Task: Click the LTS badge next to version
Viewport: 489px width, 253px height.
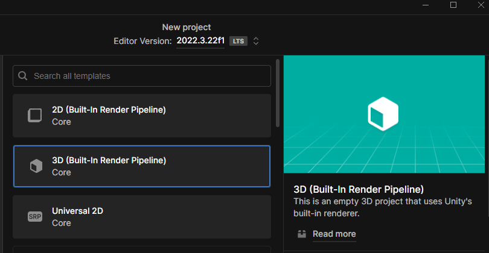Action: 238,41
